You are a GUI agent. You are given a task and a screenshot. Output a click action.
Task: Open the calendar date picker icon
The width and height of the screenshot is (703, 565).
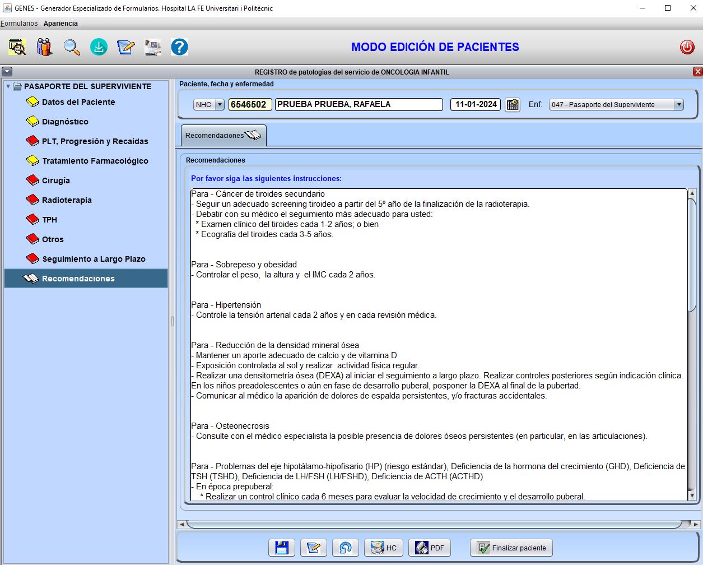[512, 105]
